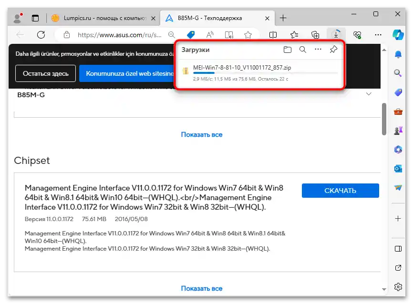Open Downloads with the toolbar arrow icon

(x=336, y=34)
